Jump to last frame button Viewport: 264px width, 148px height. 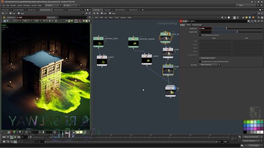click(x=19, y=137)
